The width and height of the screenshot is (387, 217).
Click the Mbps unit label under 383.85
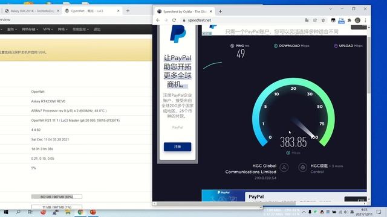[296, 153]
